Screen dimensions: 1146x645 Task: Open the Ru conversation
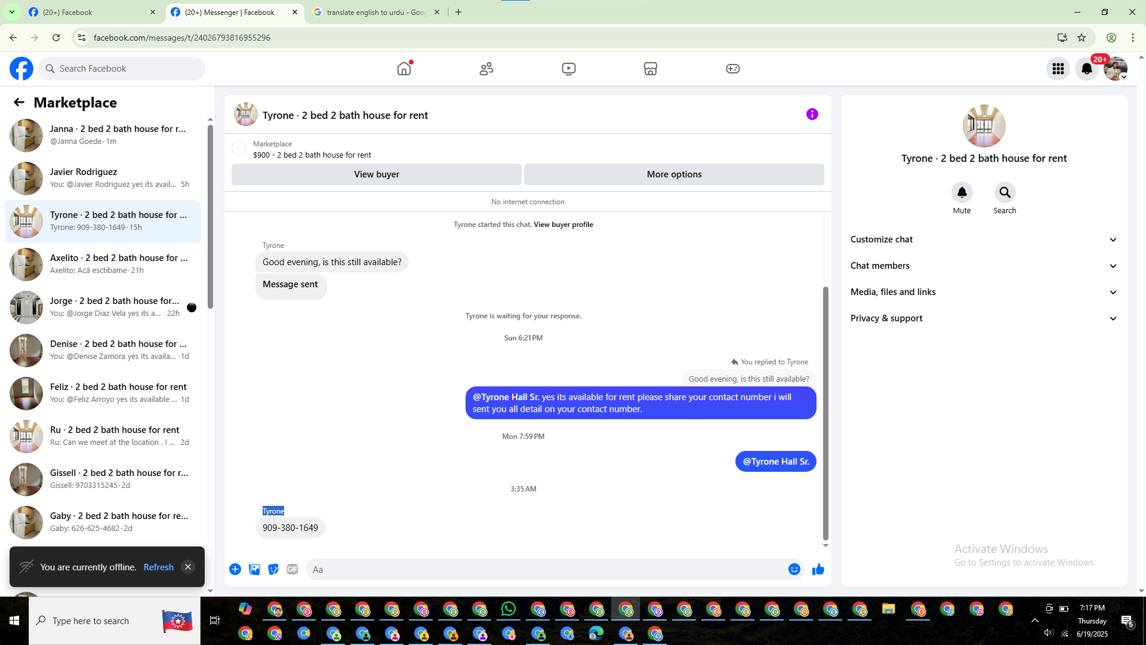pyautogui.click(x=103, y=437)
